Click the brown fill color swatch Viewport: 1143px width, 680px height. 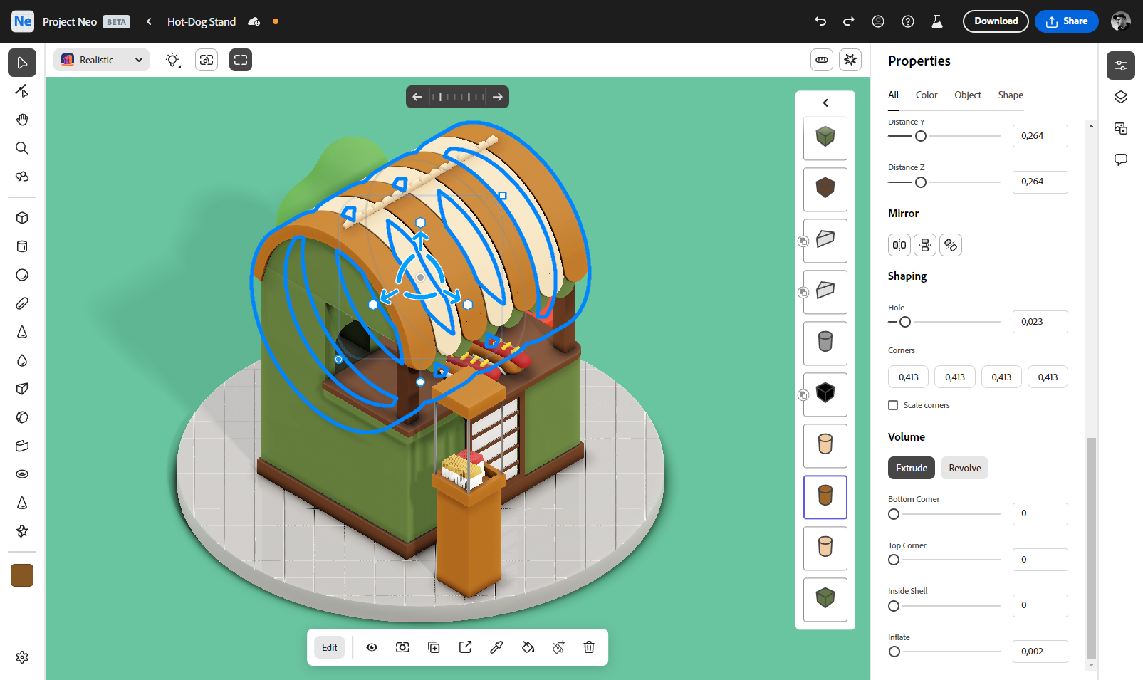click(22, 575)
